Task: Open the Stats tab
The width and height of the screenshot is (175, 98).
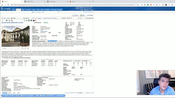Action: [23, 10]
